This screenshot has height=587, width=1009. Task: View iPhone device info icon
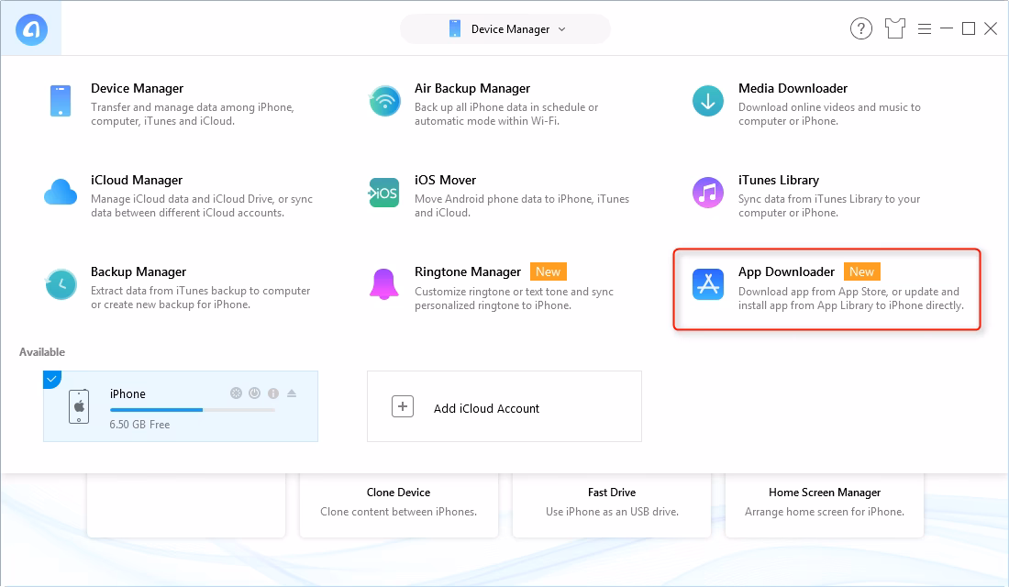click(272, 393)
